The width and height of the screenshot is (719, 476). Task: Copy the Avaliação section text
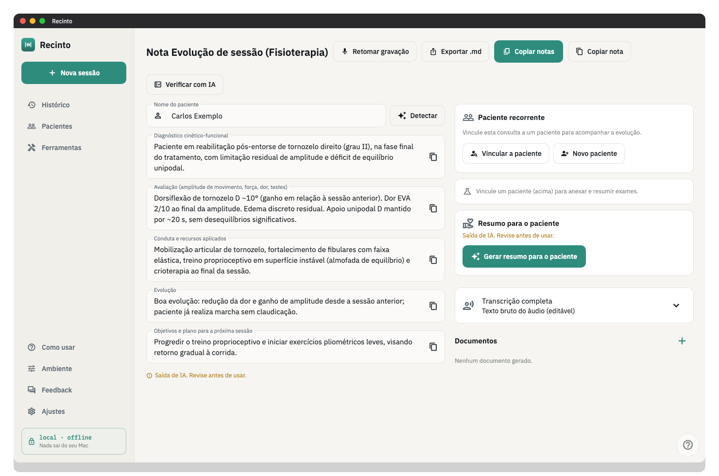(x=433, y=208)
